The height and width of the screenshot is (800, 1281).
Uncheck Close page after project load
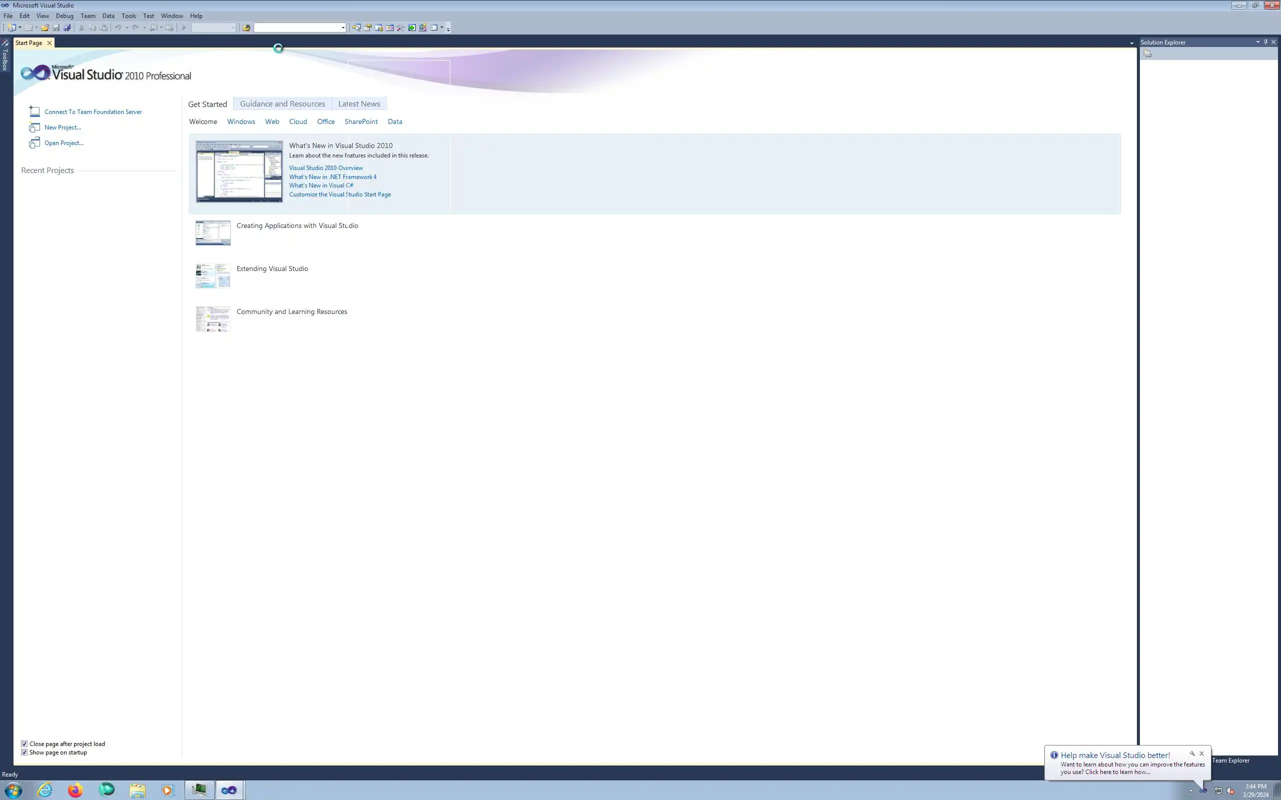(x=25, y=743)
